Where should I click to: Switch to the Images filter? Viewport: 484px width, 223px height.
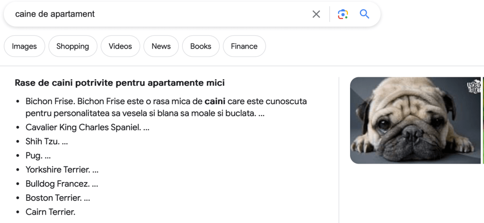24,46
